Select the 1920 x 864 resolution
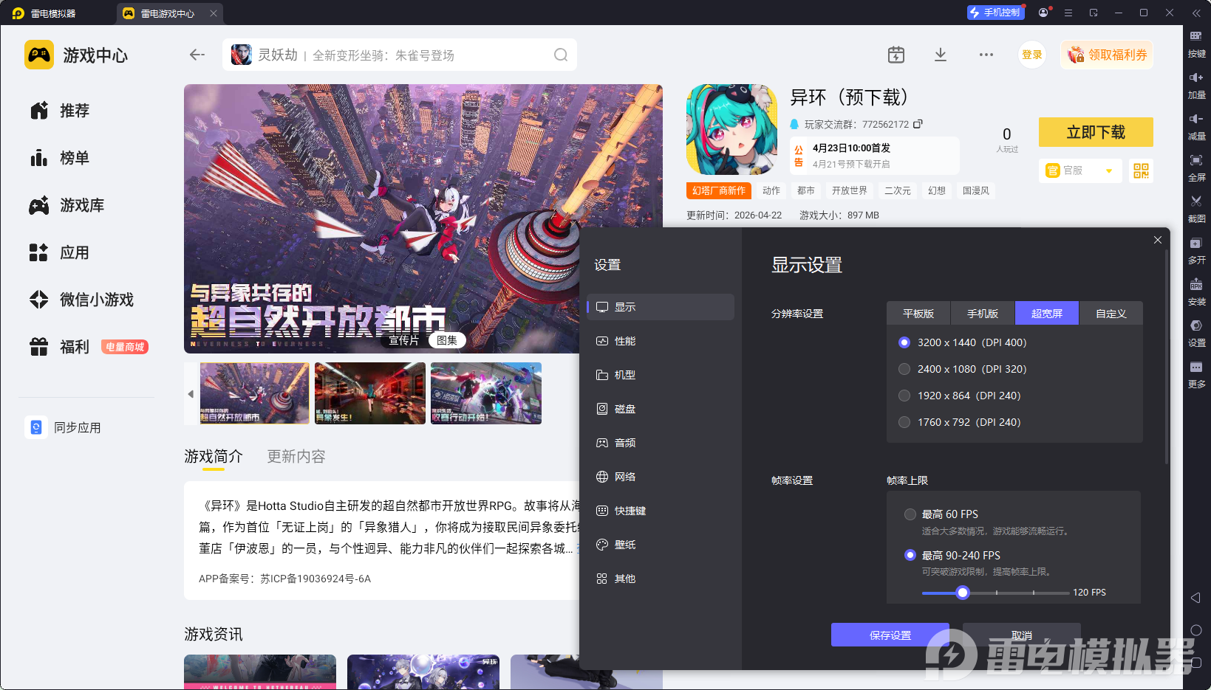The image size is (1211, 690). coord(904,396)
